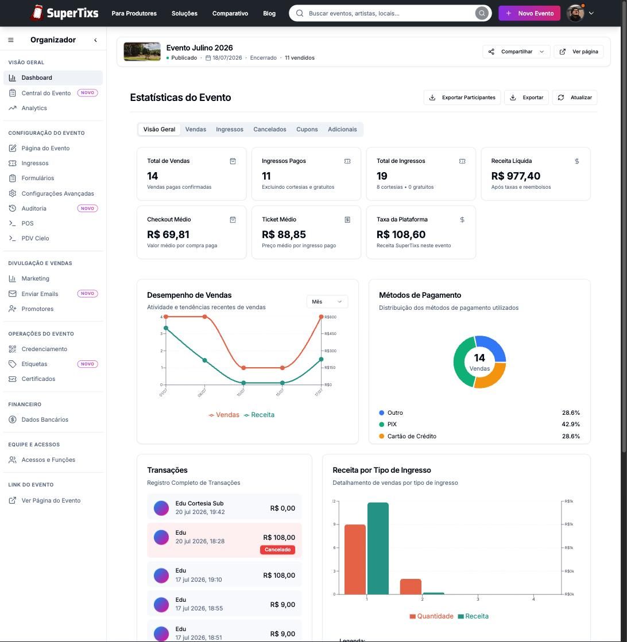Viewport: 627px width, 642px height.
Task: Click the Analytics trend icon
Action: (13, 108)
